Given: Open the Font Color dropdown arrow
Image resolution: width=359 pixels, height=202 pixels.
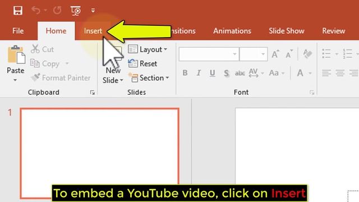Looking at the screenshot, I should [310, 74].
